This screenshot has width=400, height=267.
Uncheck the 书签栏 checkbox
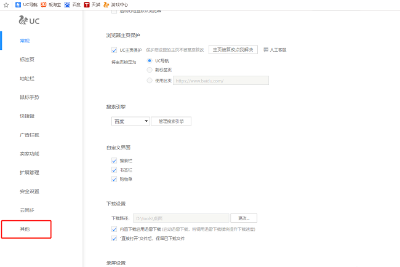tap(114, 170)
